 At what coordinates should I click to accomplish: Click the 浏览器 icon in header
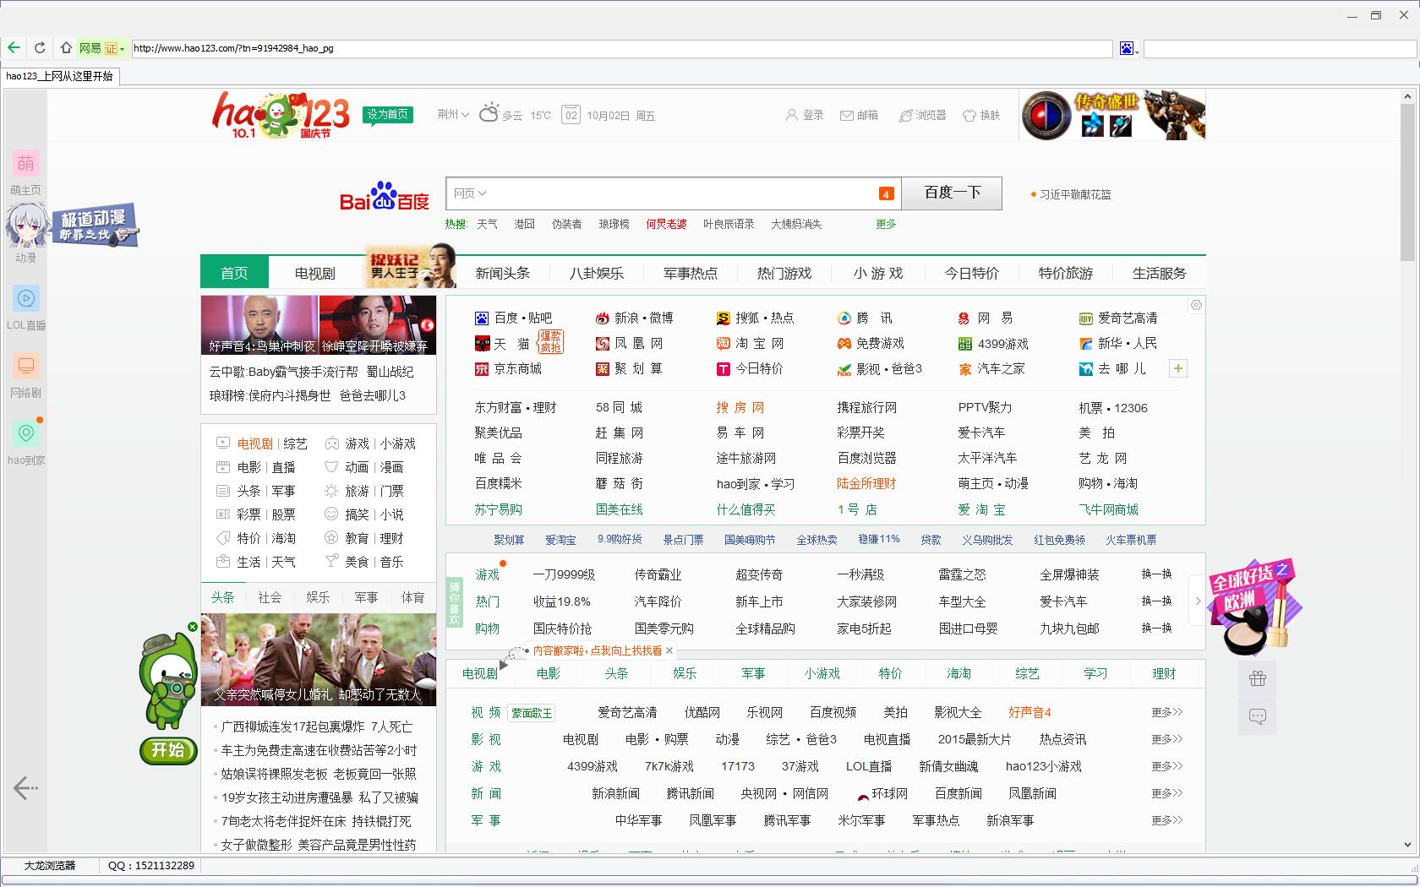coord(905,115)
